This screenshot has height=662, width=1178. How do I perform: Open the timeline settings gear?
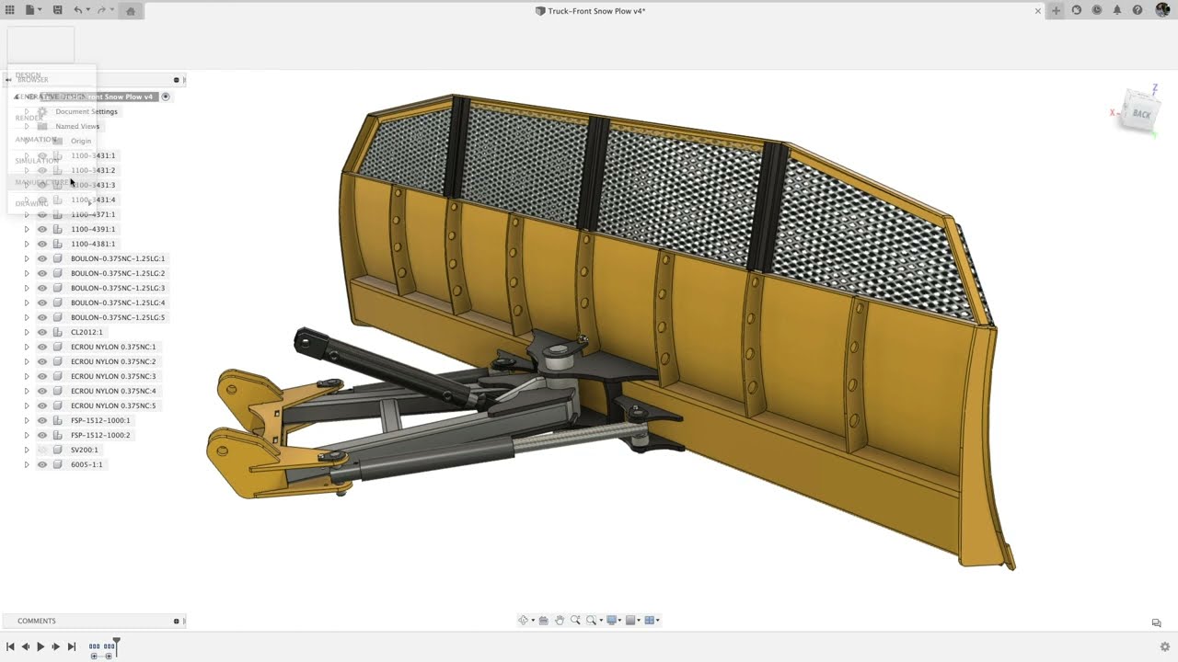[x=1165, y=646]
